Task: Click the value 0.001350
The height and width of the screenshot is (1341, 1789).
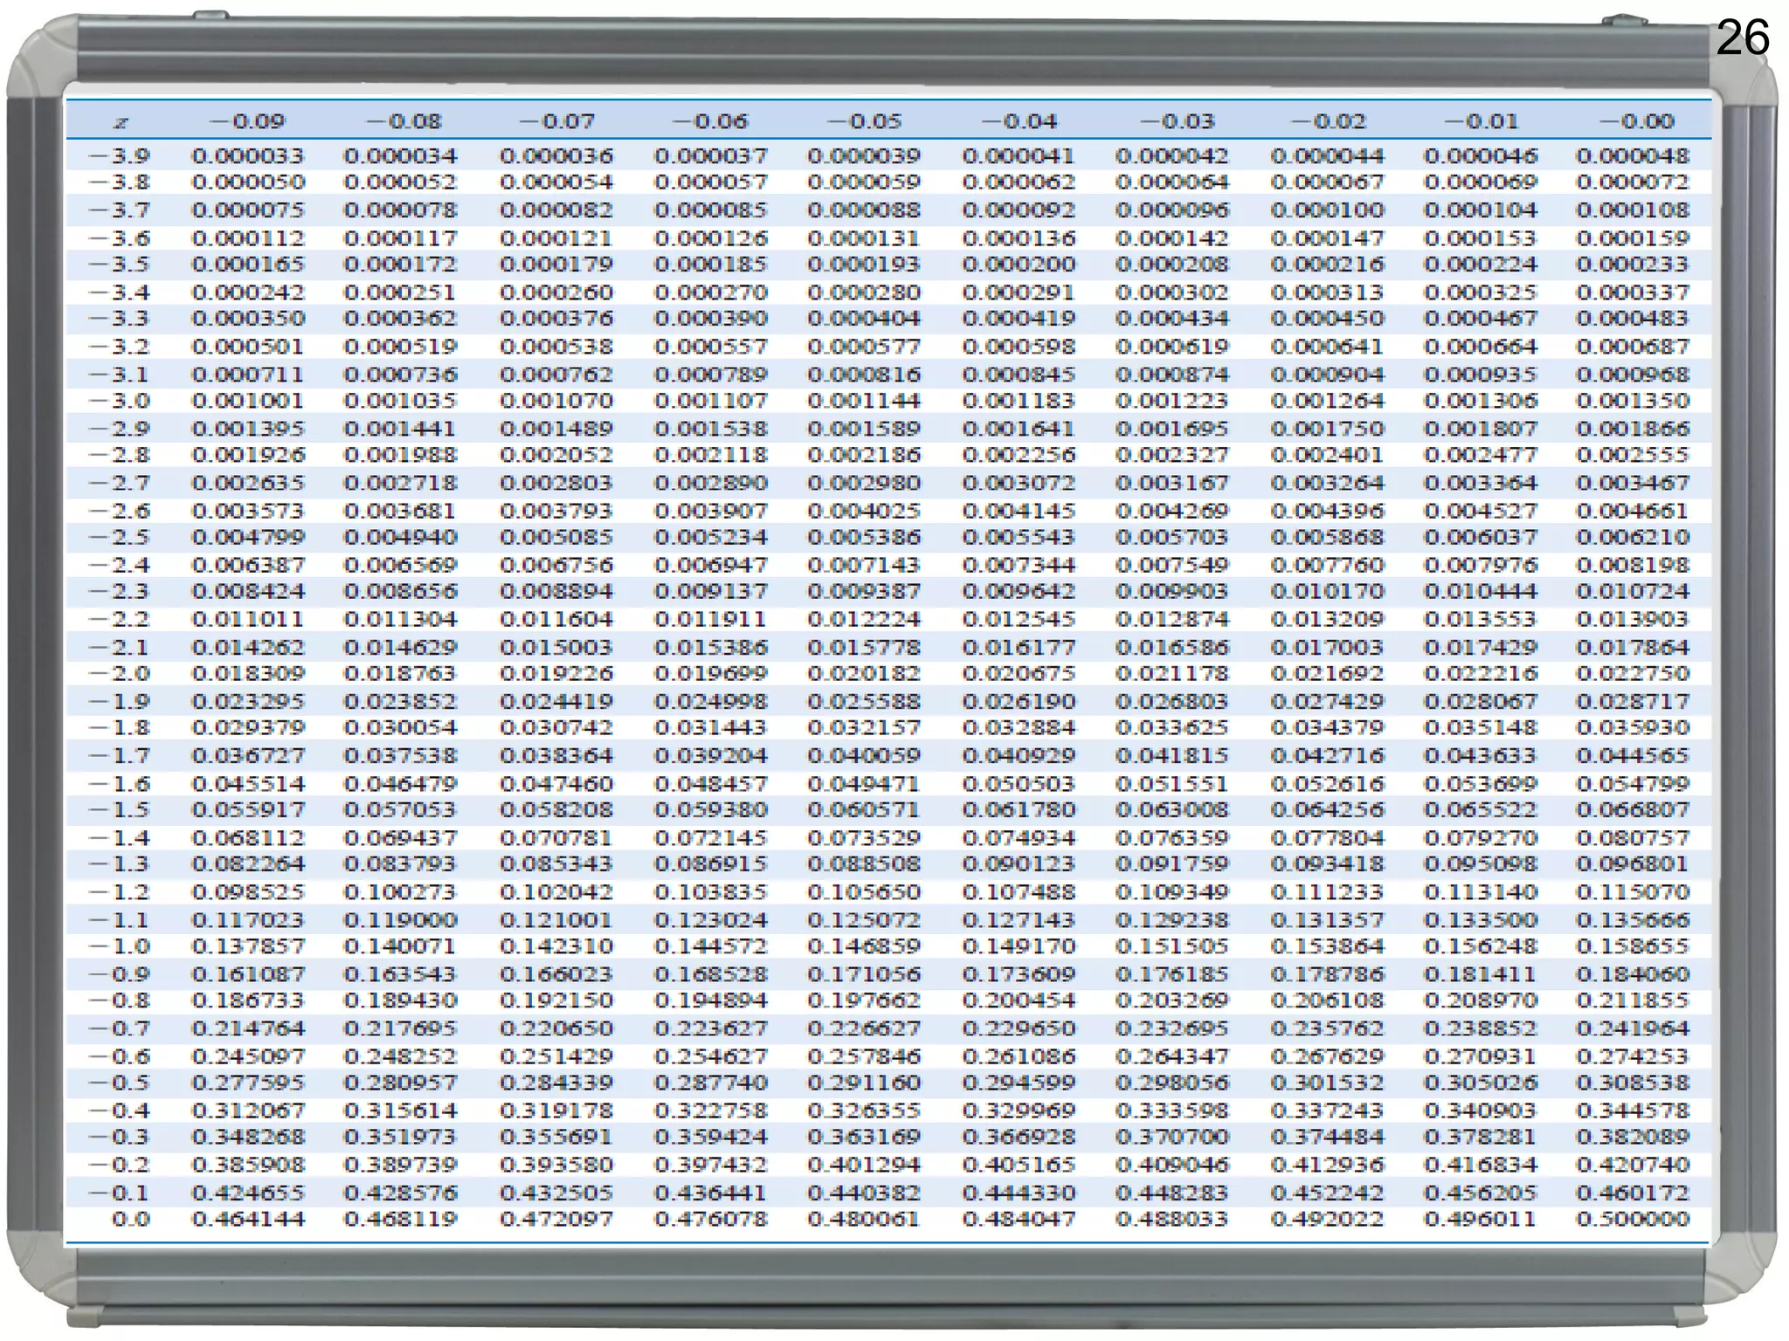Action: 1633,401
